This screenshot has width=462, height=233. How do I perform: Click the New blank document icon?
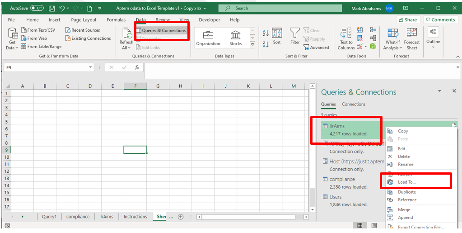[x=89, y=8]
